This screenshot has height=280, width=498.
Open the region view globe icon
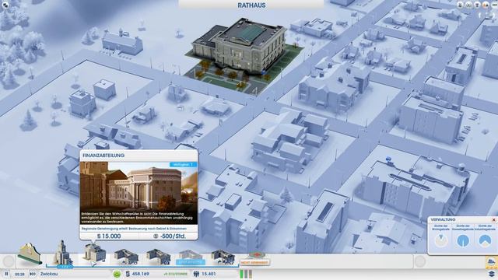point(468,5)
